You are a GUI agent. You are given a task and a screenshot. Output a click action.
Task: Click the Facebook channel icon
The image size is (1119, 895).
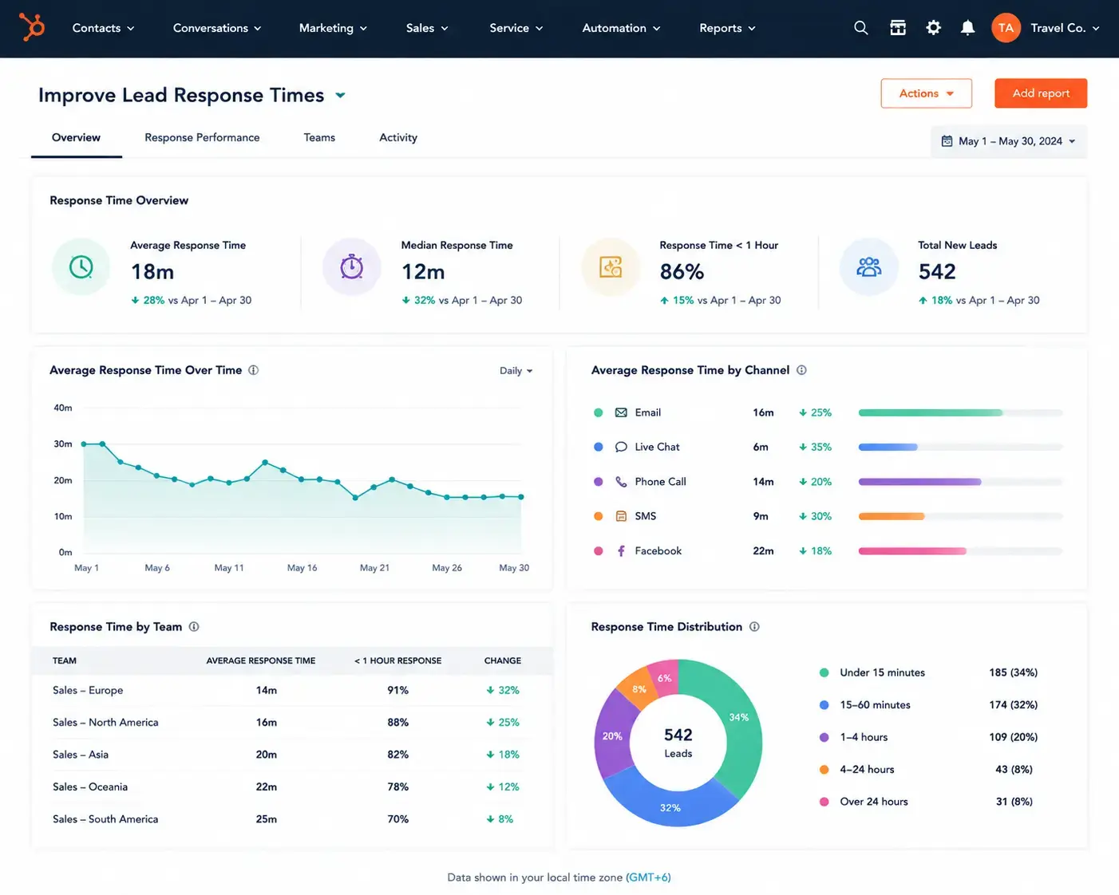(x=621, y=551)
